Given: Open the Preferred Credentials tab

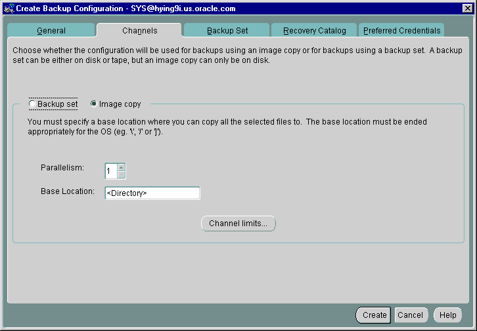Looking at the screenshot, I should [x=402, y=31].
